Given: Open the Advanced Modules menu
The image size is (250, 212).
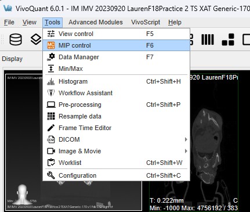Looking at the screenshot, I should click(96, 22).
